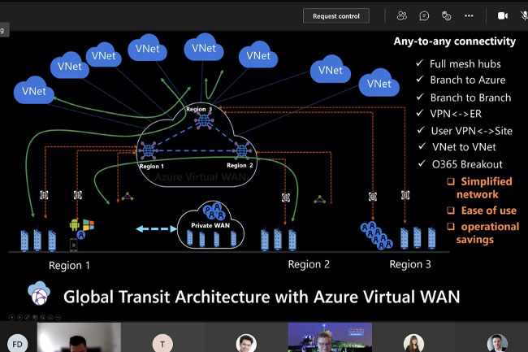Go to previous slide control
528x352 pixels.
point(12,317)
